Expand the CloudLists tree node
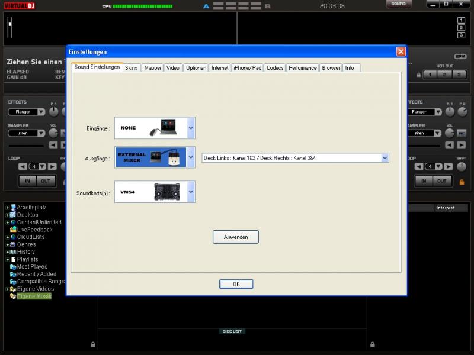Image resolution: width=474 pixels, height=355 pixels. pyautogui.click(x=7, y=237)
